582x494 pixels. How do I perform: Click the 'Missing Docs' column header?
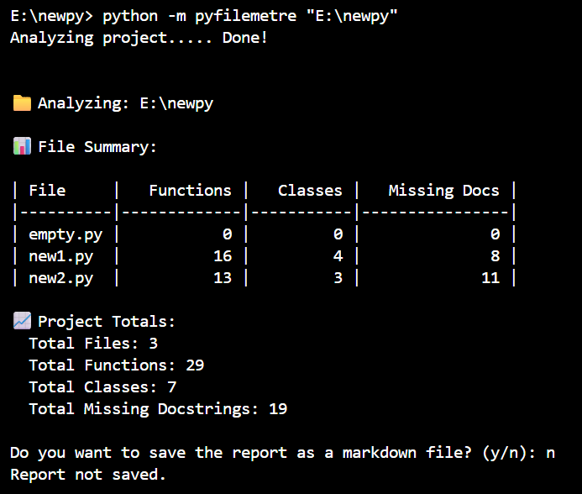point(443,190)
